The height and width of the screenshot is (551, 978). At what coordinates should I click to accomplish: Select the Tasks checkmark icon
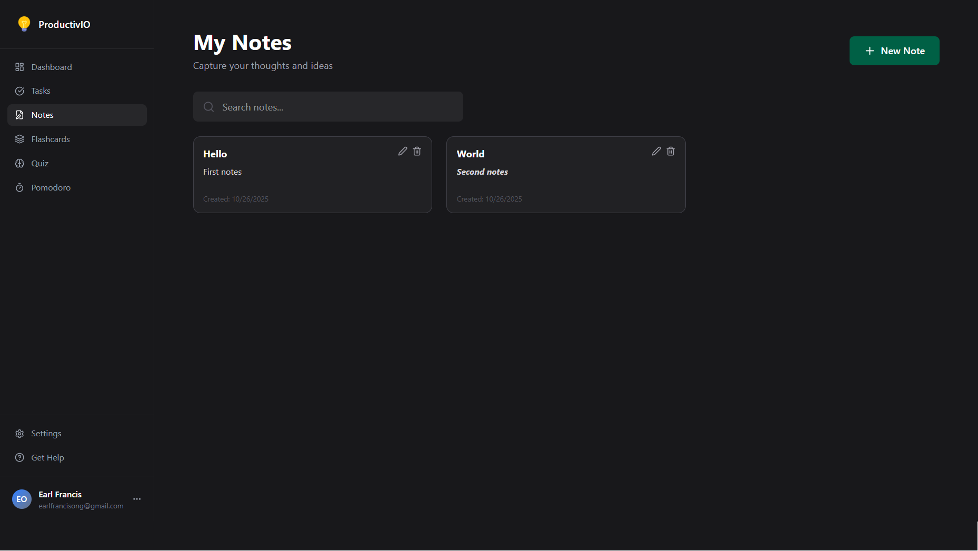point(19,91)
